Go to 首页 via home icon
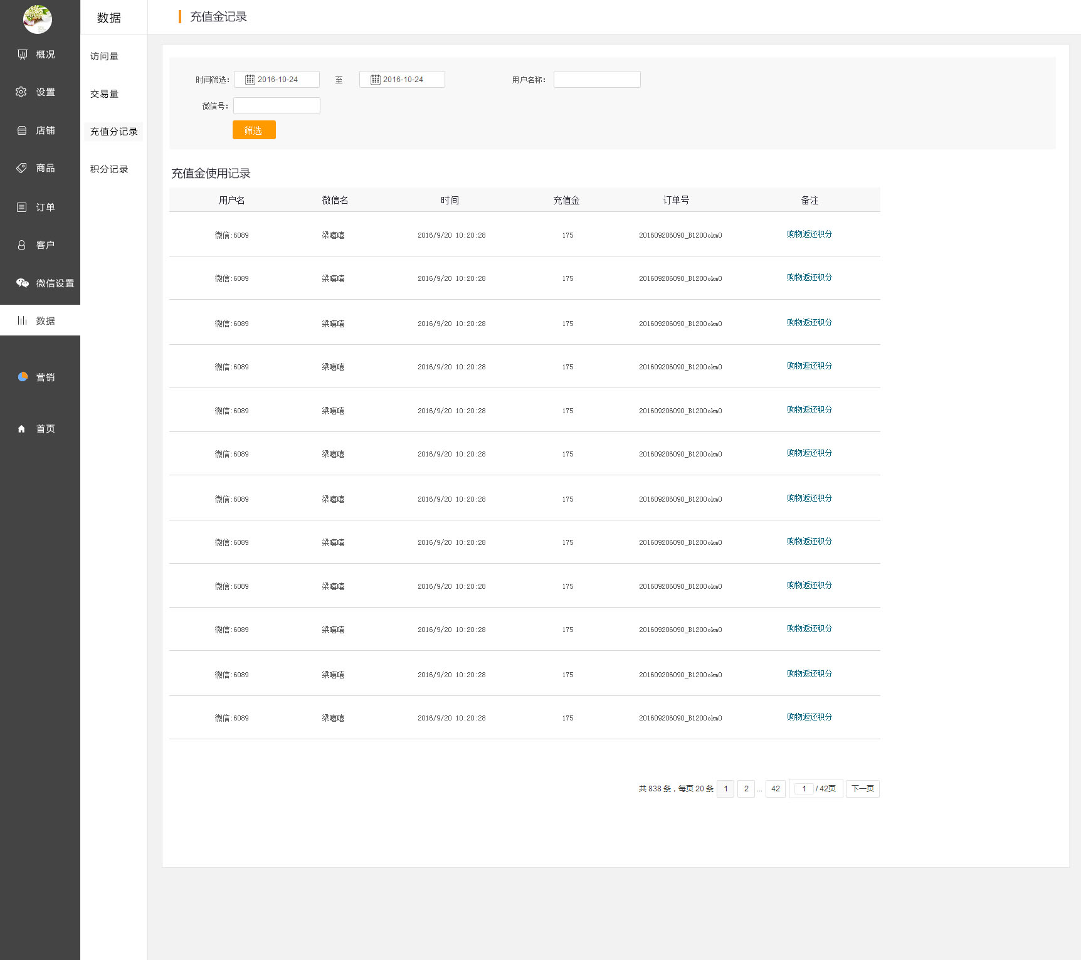 [x=22, y=429]
